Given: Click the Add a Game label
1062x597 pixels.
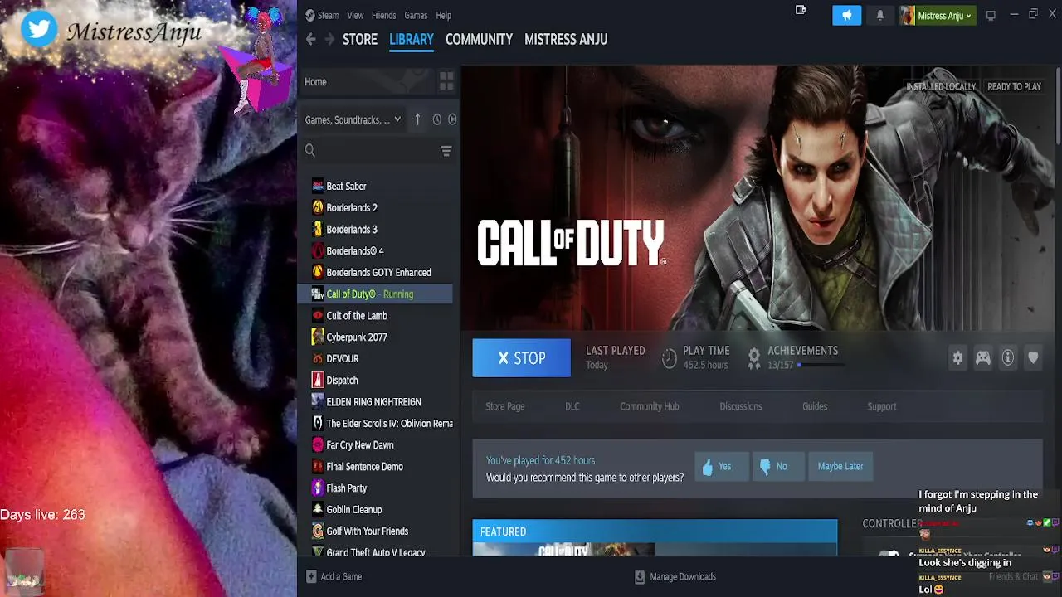Looking at the screenshot, I should click(x=341, y=576).
